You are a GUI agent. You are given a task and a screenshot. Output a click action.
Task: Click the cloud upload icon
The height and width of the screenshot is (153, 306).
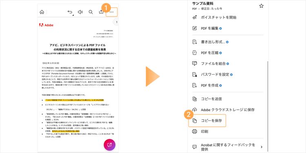[195, 110]
